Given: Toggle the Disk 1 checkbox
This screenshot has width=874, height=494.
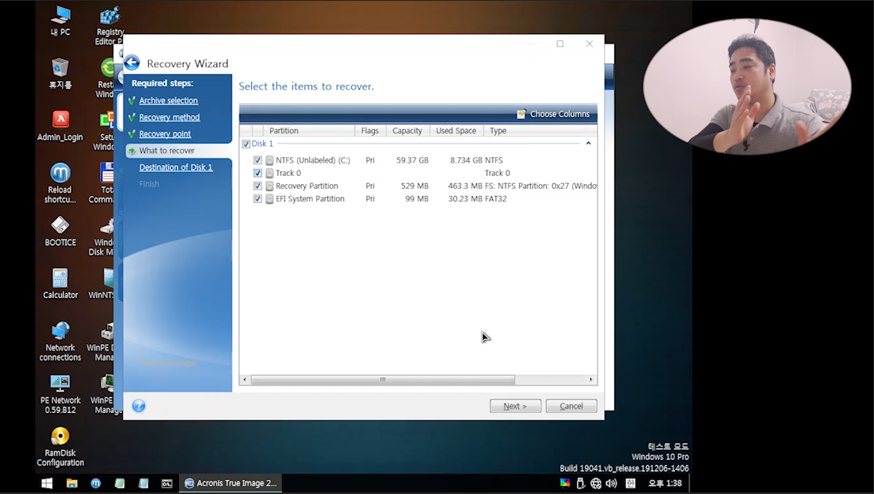Looking at the screenshot, I should [246, 144].
